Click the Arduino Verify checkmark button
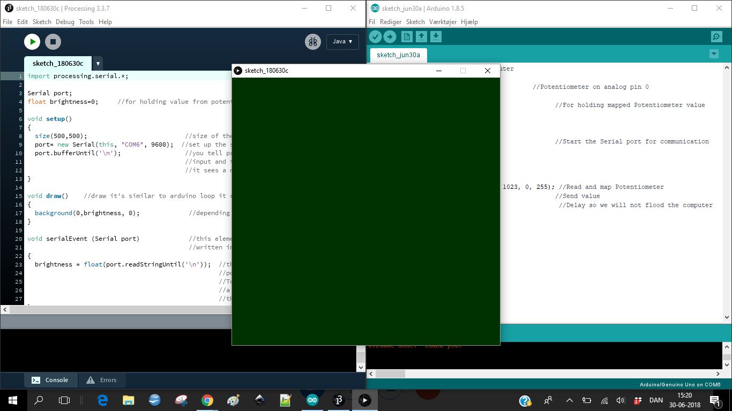The image size is (732, 411). tap(375, 36)
